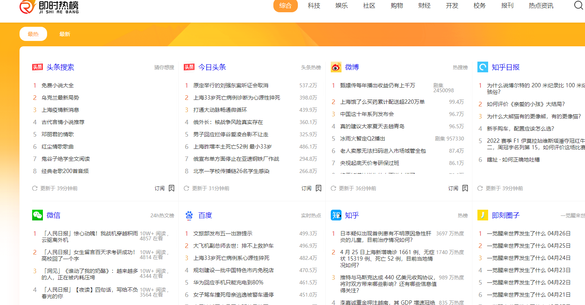
Task: Open 一觉醒来世界发生了什么 04月23日 entry
Action: click(x=529, y=270)
